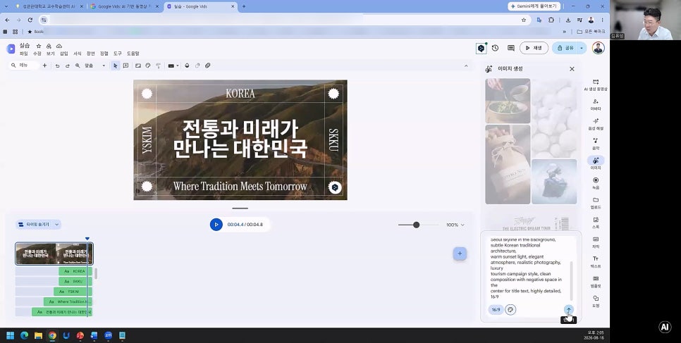
Task: Open the Scene (장면) menu
Action: click(91, 54)
